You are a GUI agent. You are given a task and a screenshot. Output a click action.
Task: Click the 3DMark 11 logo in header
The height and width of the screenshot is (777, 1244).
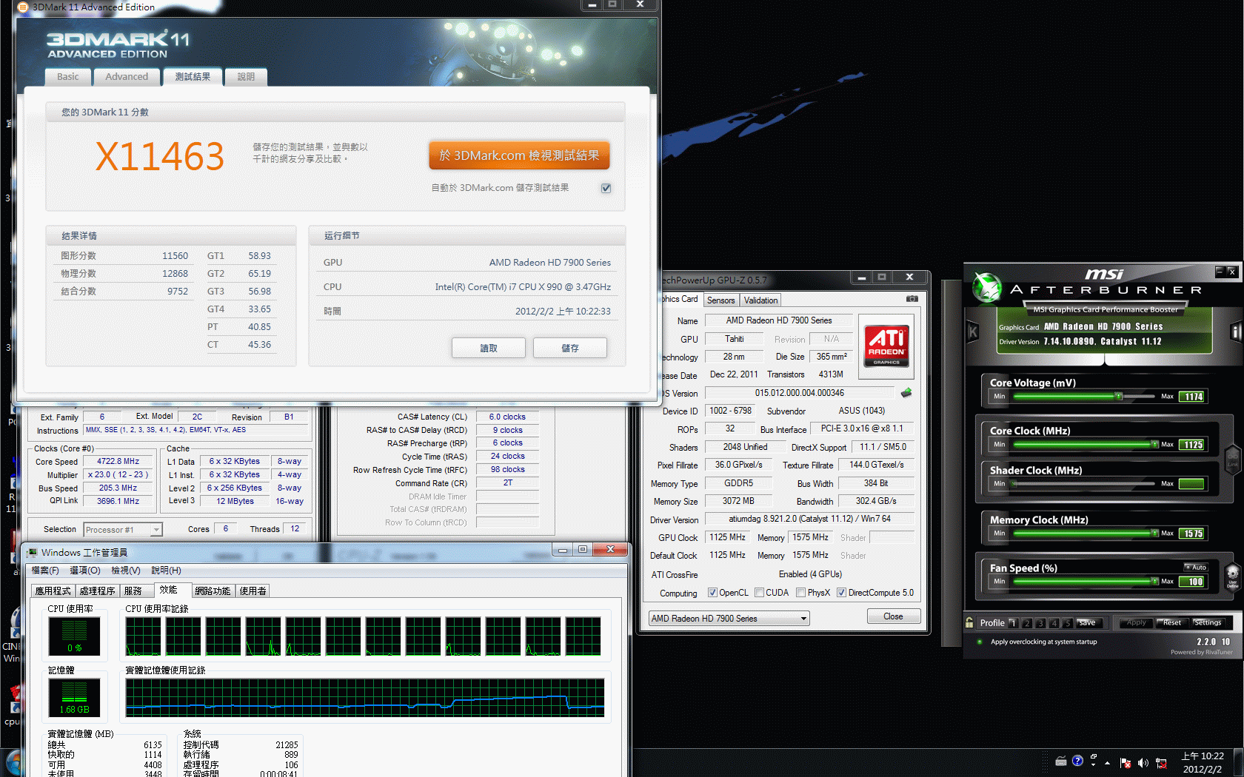[x=118, y=45]
